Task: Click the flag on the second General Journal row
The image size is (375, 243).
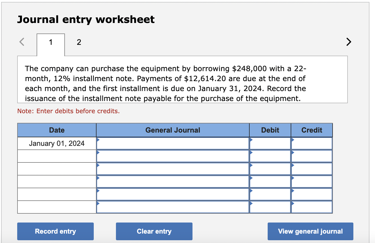Action: (x=98, y=152)
